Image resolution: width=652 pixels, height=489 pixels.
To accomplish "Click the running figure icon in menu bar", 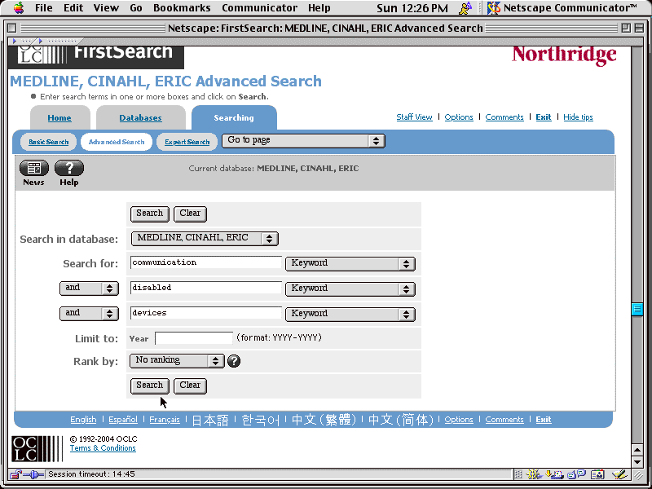I will 465,7.
